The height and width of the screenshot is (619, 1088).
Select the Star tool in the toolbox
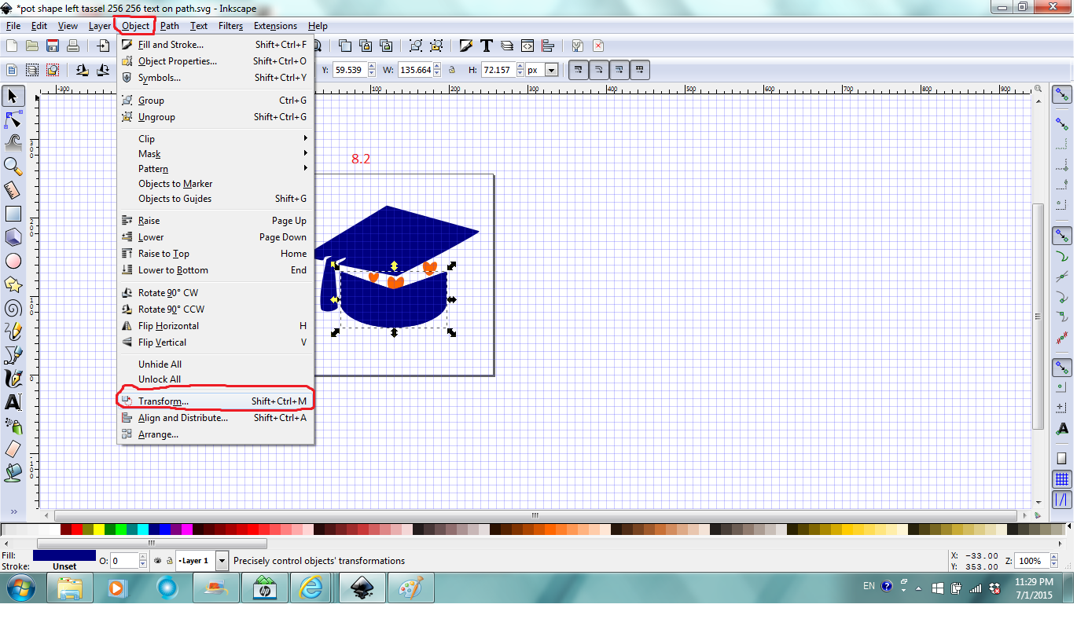coord(13,284)
